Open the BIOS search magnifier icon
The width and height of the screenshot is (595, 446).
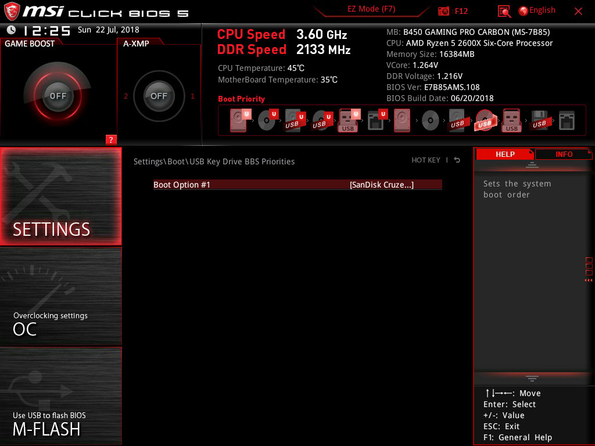click(504, 12)
